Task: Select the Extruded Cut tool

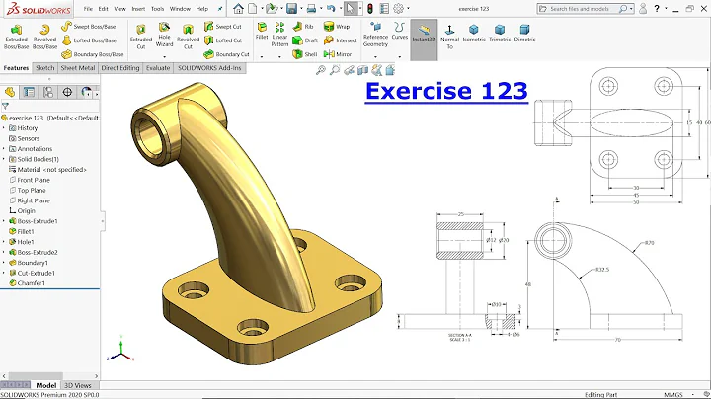Action: click(141, 38)
